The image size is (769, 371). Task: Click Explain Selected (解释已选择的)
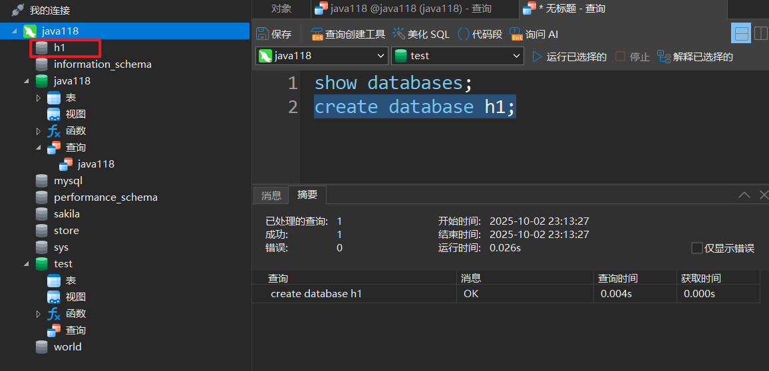[695, 57]
